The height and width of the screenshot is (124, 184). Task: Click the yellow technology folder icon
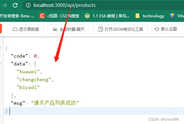137,16
